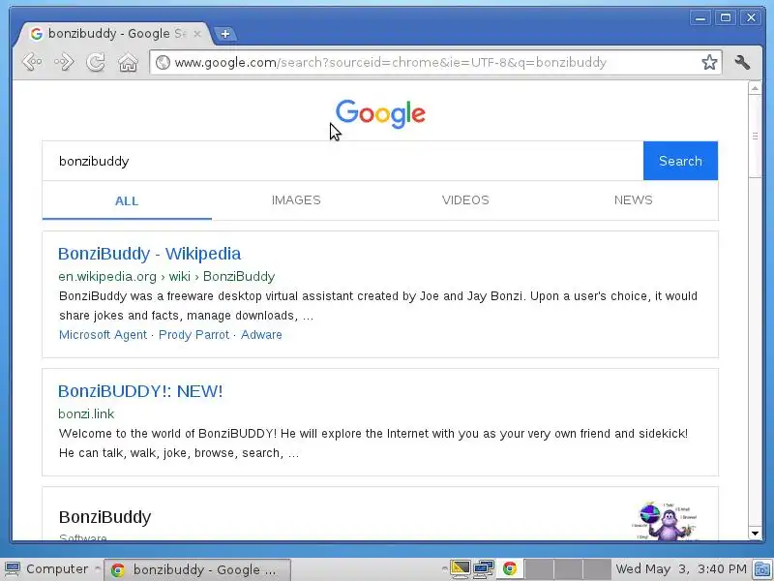Minimize the browser window
Viewport: 774px width, 581px height.
pos(700,18)
